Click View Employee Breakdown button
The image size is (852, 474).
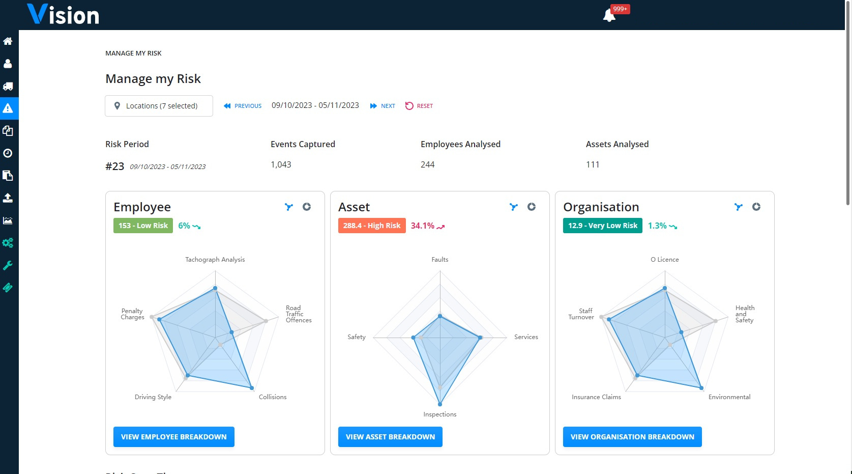point(173,437)
